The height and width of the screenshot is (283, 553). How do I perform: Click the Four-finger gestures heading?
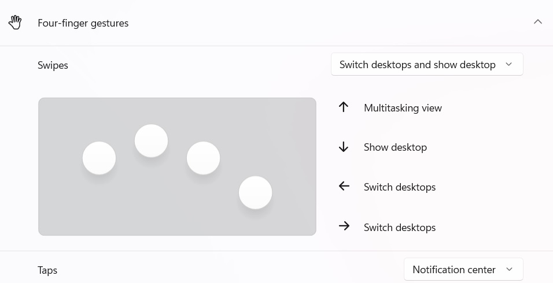tap(83, 23)
